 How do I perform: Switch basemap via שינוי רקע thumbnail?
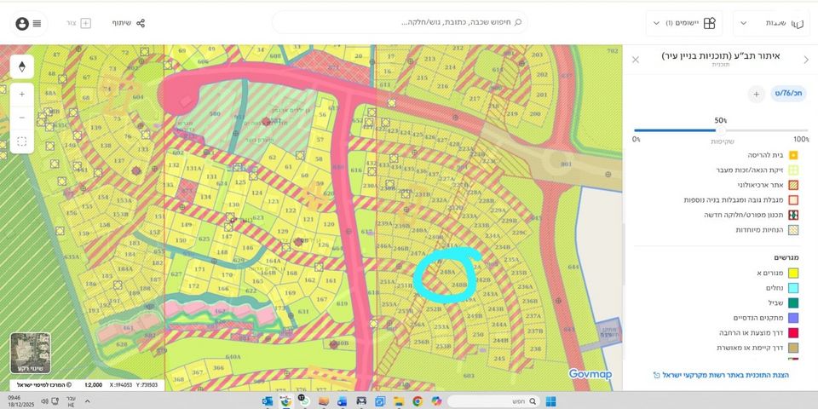[x=31, y=353]
